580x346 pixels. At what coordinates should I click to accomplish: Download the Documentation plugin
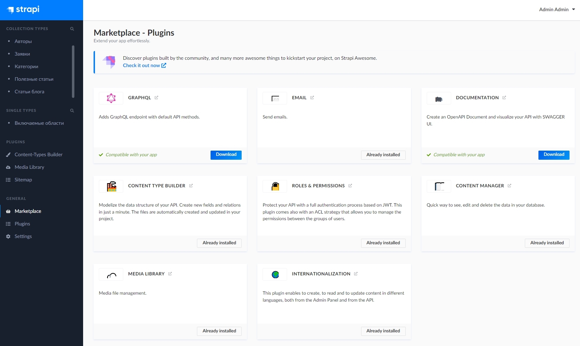553,155
